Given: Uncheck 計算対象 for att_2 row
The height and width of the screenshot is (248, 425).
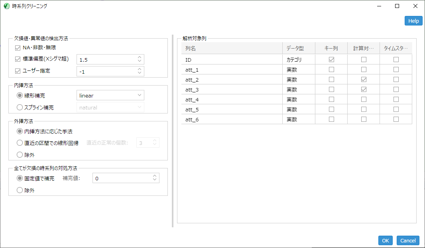Looking at the screenshot, I should pyautogui.click(x=364, y=80).
